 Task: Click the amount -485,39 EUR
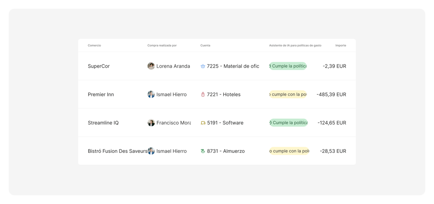(x=332, y=94)
